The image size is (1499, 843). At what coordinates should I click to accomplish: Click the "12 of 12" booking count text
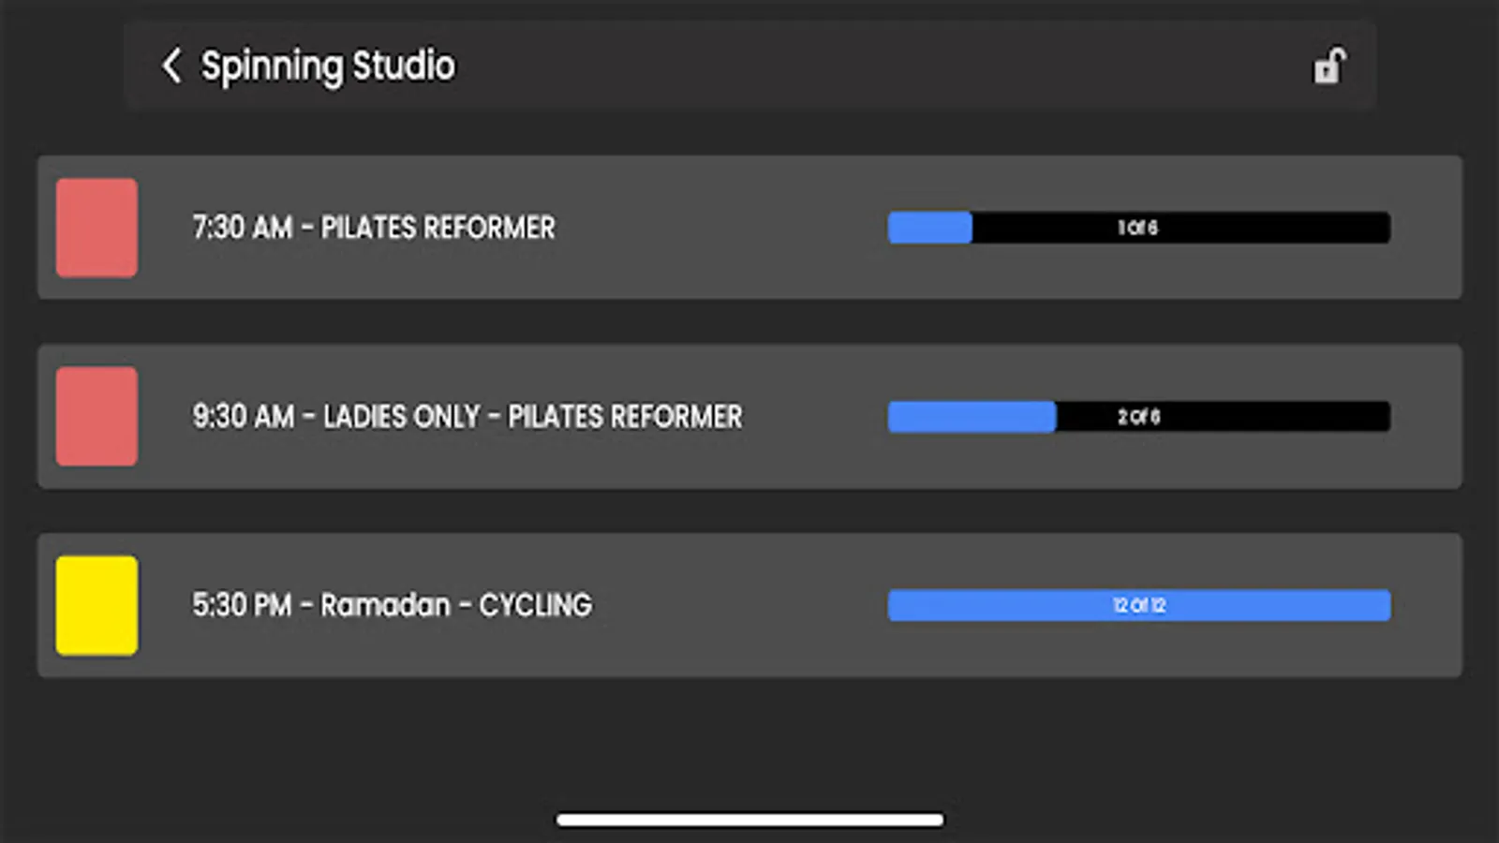(x=1139, y=605)
